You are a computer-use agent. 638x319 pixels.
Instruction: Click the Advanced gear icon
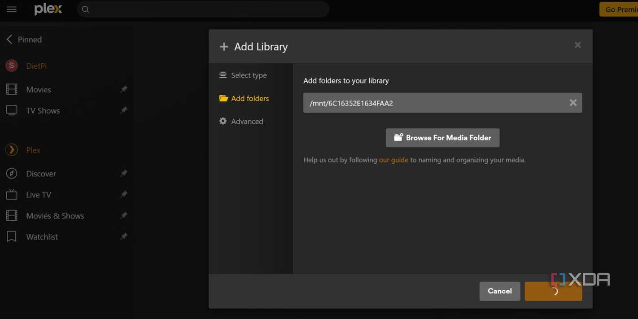click(223, 121)
